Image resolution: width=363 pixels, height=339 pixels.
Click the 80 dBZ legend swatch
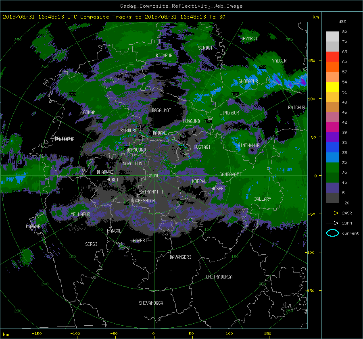click(332, 36)
